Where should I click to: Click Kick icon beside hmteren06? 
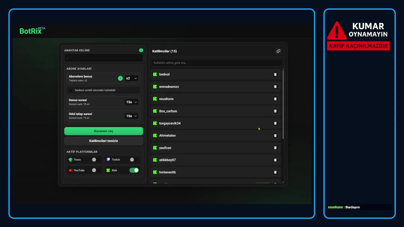pyautogui.click(x=155, y=172)
